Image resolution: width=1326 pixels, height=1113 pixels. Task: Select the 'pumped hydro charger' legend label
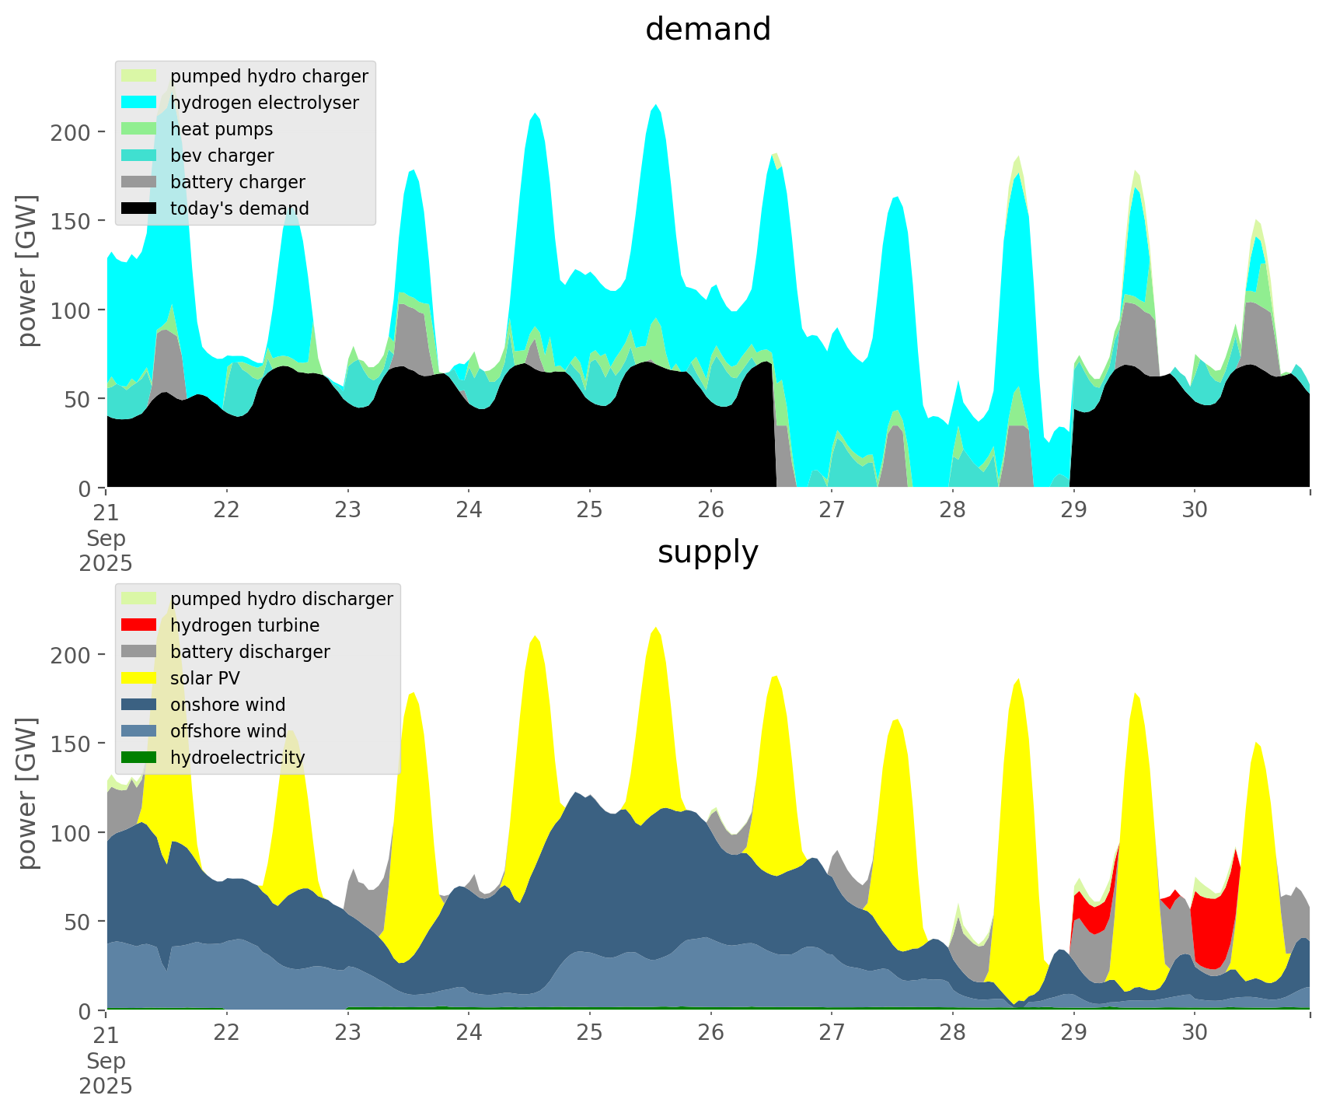[269, 76]
